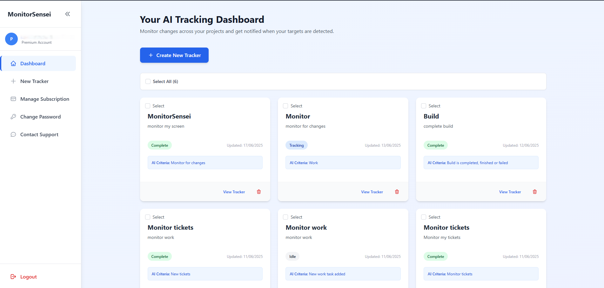
Task: Select the Monitor tickets card with 'Monitor my tickets'
Action: point(424,217)
